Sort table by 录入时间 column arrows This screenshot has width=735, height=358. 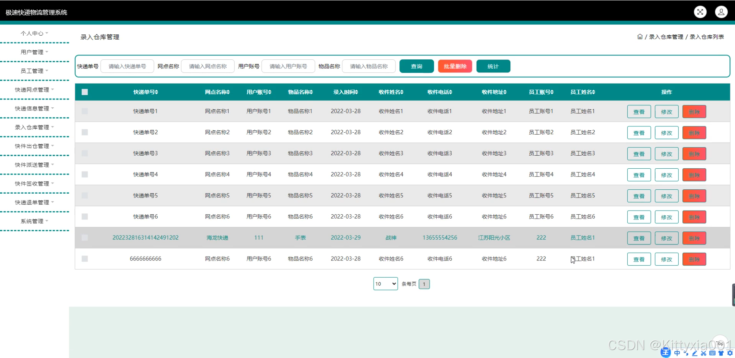pos(357,92)
